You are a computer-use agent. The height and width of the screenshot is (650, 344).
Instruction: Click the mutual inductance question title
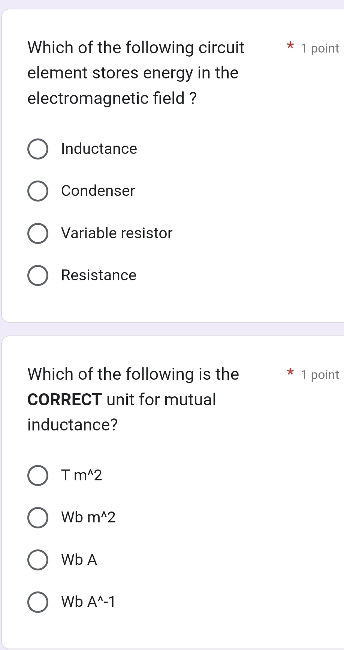pyautogui.click(x=133, y=399)
